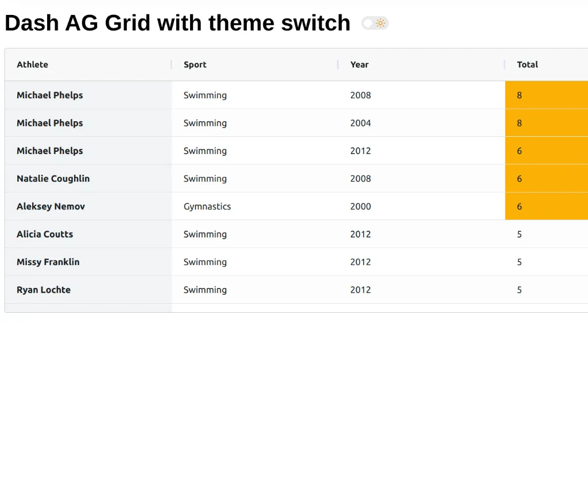Select the year 2004 cell
Image resolution: width=588 pixels, height=495 pixels.
tap(361, 123)
